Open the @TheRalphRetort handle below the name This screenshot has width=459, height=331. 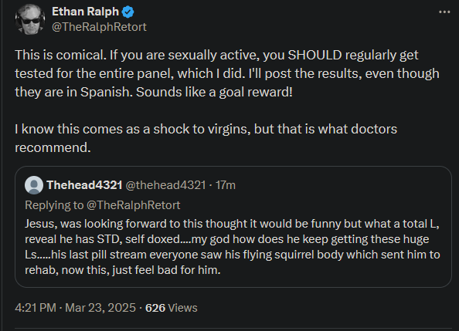point(99,27)
